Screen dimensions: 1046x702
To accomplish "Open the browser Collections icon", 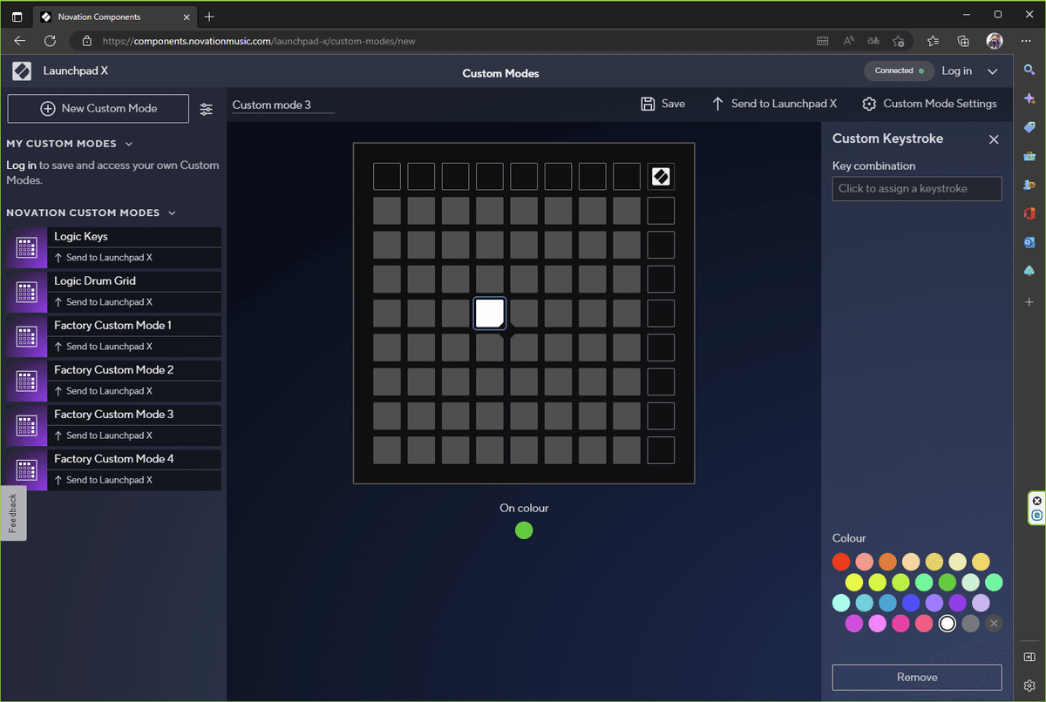I will click(963, 41).
